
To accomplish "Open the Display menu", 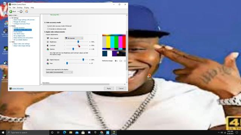I will (x=26, y=7).
